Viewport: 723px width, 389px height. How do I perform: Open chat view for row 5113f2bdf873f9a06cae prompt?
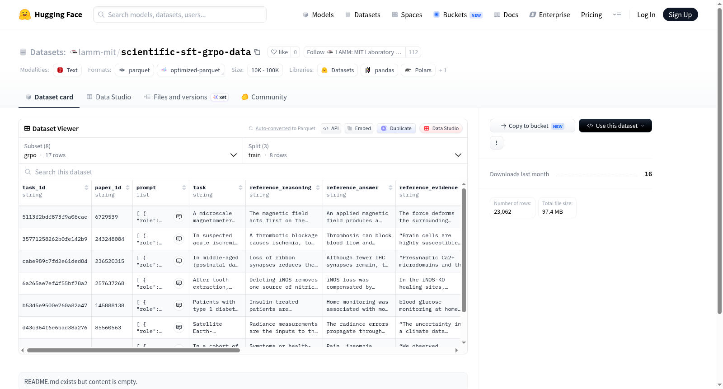(179, 217)
